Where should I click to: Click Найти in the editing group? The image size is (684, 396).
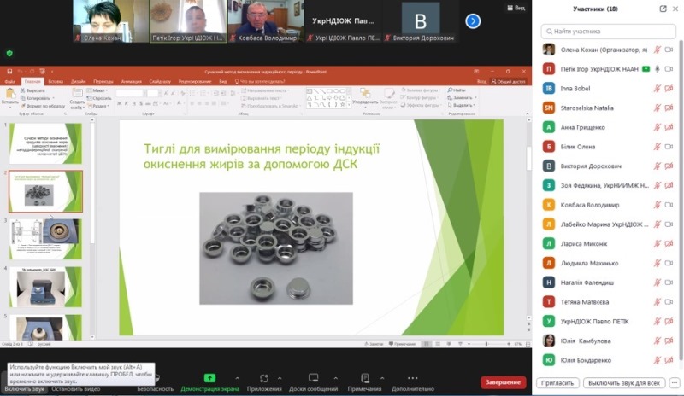pyautogui.click(x=457, y=90)
